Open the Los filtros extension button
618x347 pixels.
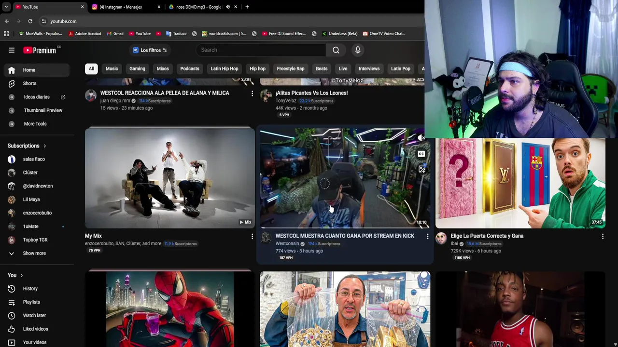[150, 50]
